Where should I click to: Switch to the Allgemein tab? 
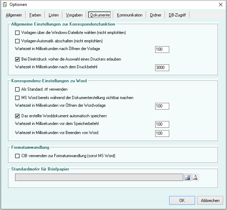[x=14, y=15]
